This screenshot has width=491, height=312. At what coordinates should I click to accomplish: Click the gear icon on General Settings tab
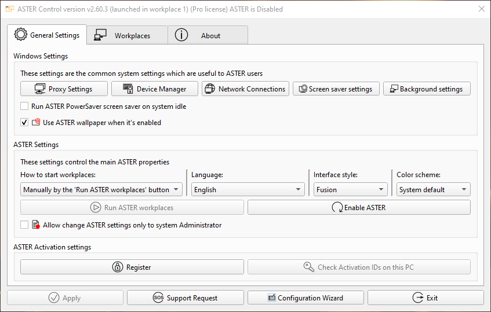[21, 34]
